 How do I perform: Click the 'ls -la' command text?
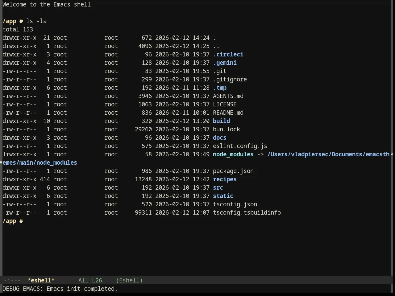tap(36, 21)
